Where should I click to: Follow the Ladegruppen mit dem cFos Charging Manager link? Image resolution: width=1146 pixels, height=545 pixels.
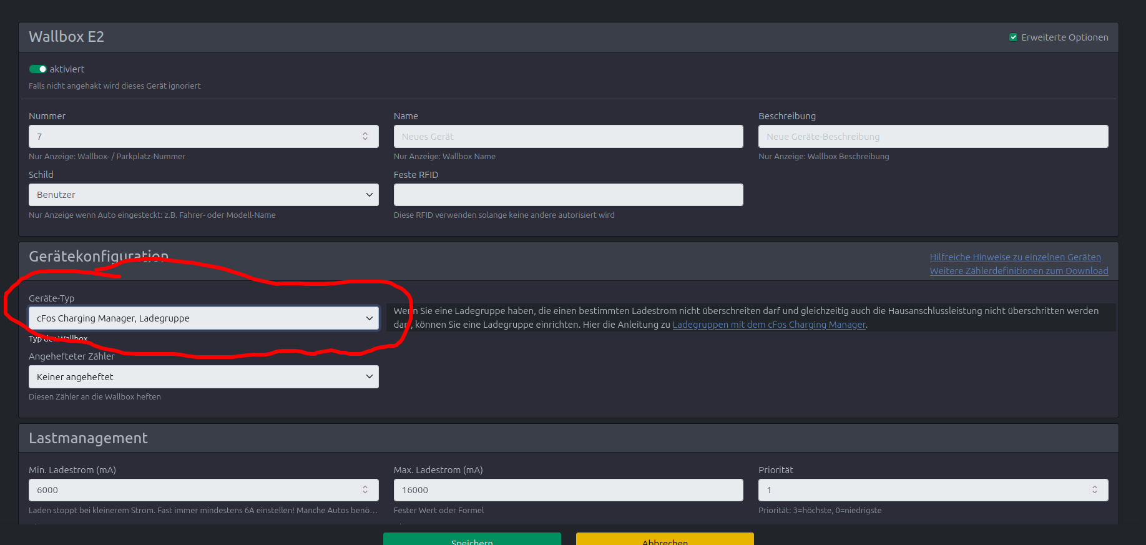(x=768, y=325)
